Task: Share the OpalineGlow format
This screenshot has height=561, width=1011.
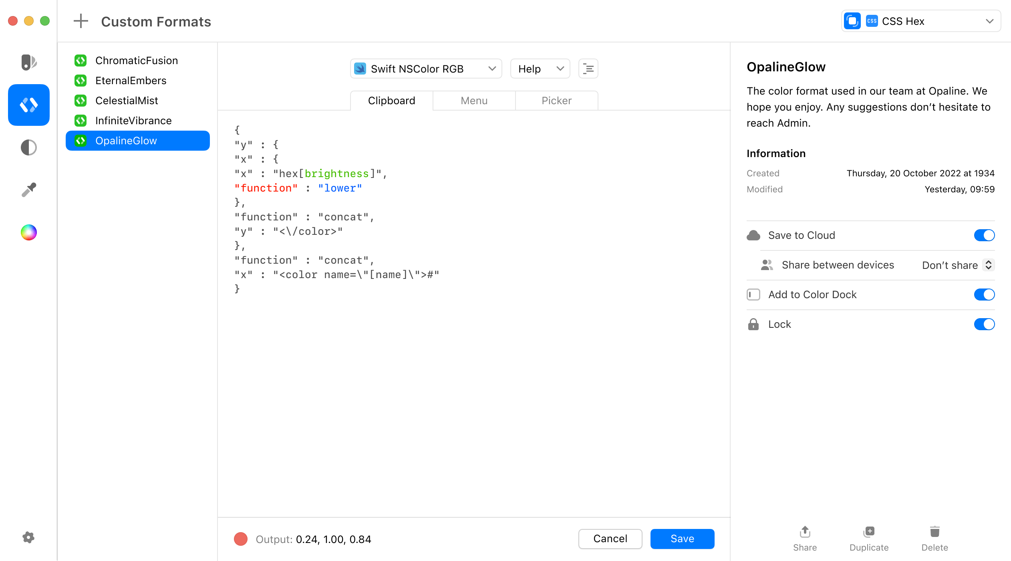Action: click(805, 539)
